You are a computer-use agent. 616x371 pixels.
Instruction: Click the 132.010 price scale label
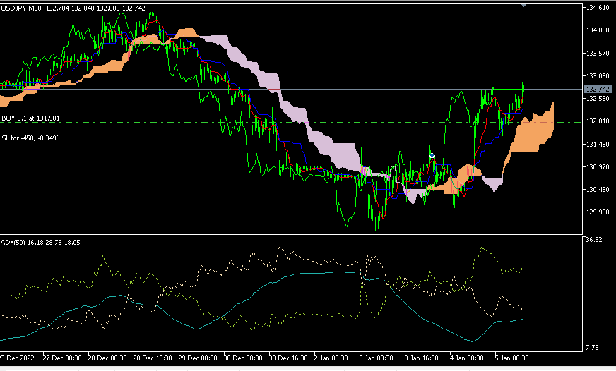(x=598, y=121)
